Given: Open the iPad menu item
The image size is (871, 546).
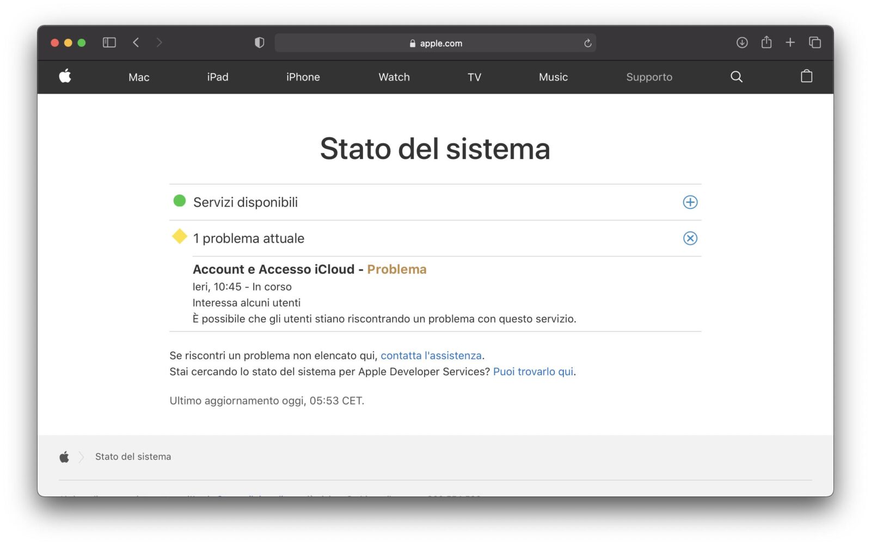Looking at the screenshot, I should (218, 77).
